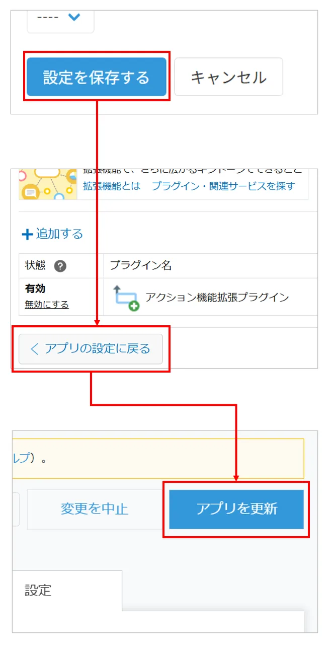Click アプリの設定に戻る button

(91, 348)
